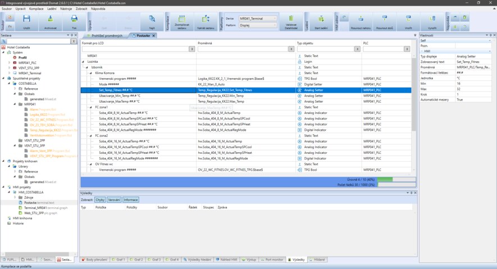Start debugging with Start ladění
Image resolution: width=497 pixels, height=269 pixels.
tap(321, 21)
